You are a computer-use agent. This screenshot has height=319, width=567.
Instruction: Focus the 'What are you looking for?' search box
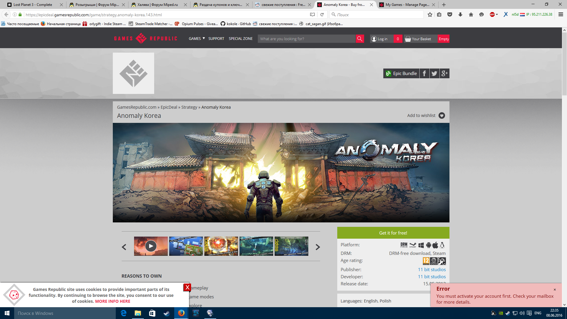(x=307, y=39)
